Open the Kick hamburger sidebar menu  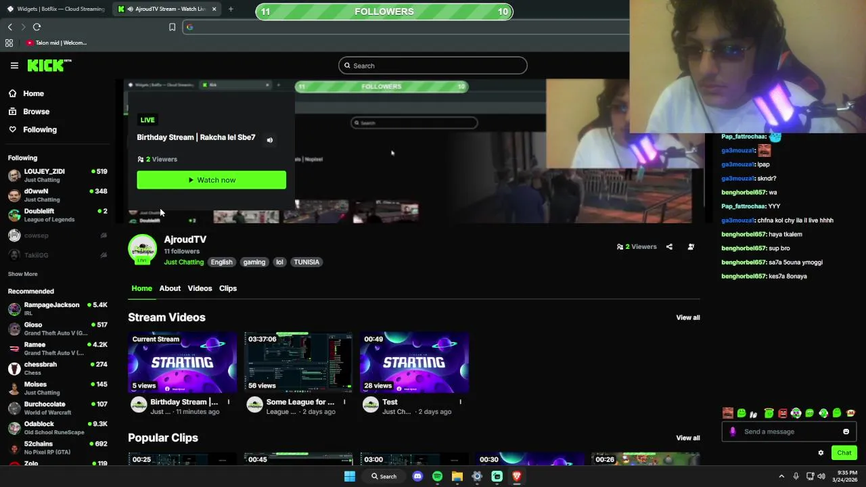(14, 66)
